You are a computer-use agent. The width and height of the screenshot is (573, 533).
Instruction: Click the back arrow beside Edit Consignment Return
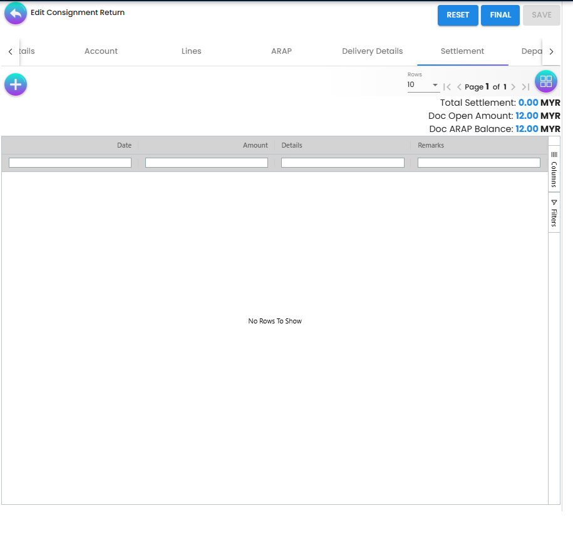[15, 13]
